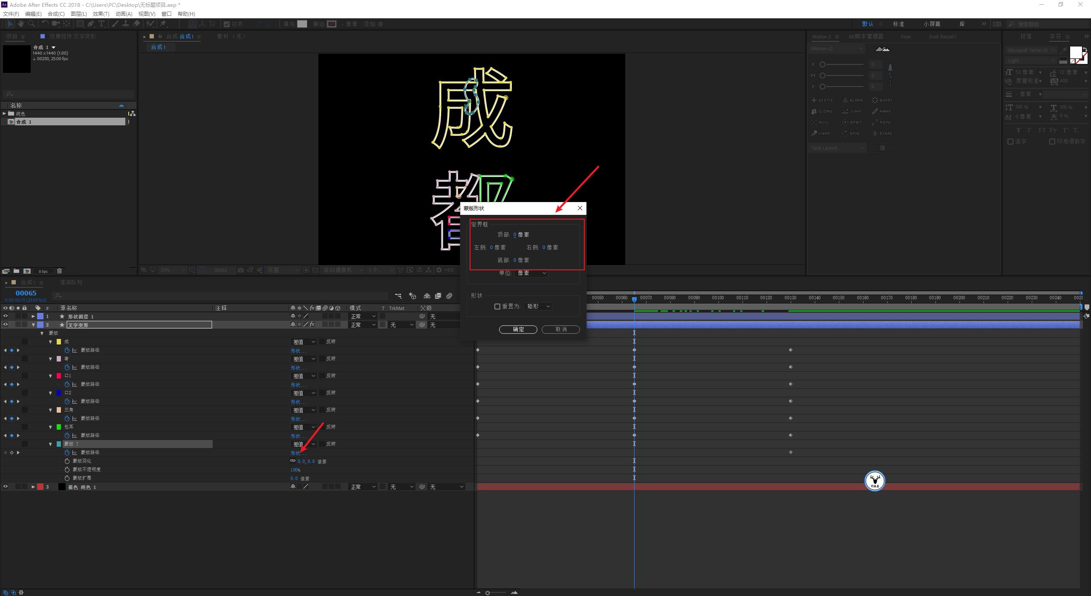Screen dimensions: 1091x596
Task: Select the Rectangle shape tool
Action: [80, 24]
